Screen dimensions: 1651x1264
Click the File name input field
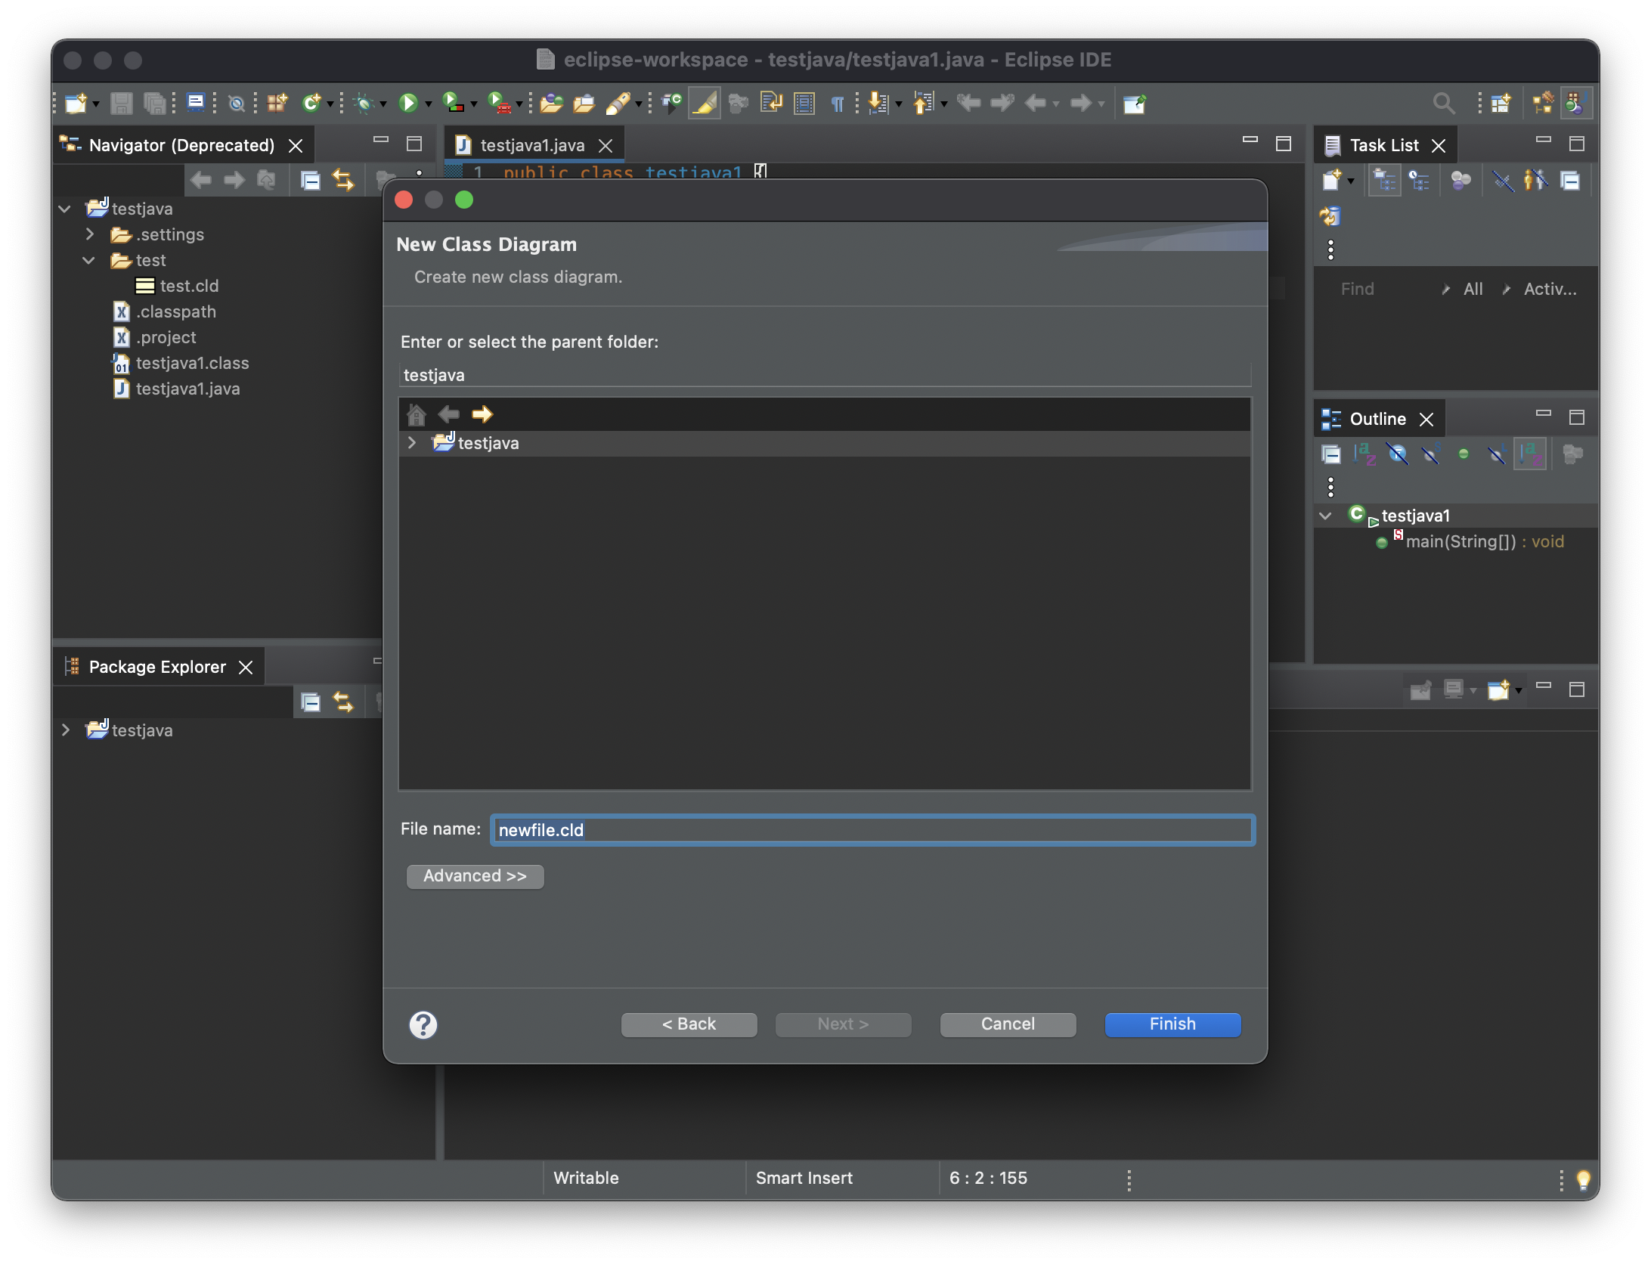(872, 830)
